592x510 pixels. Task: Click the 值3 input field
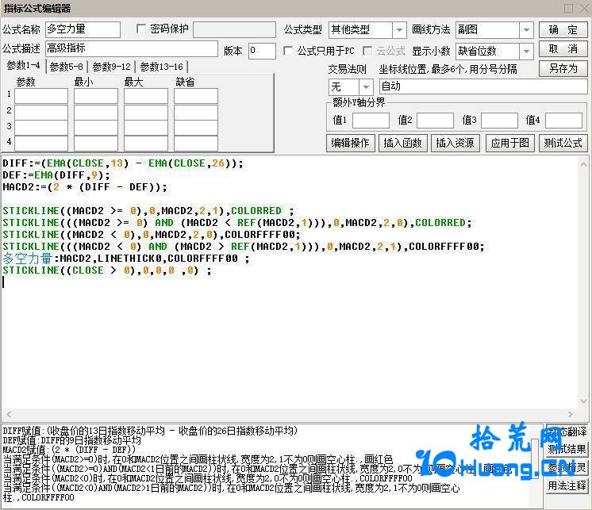pos(499,121)
